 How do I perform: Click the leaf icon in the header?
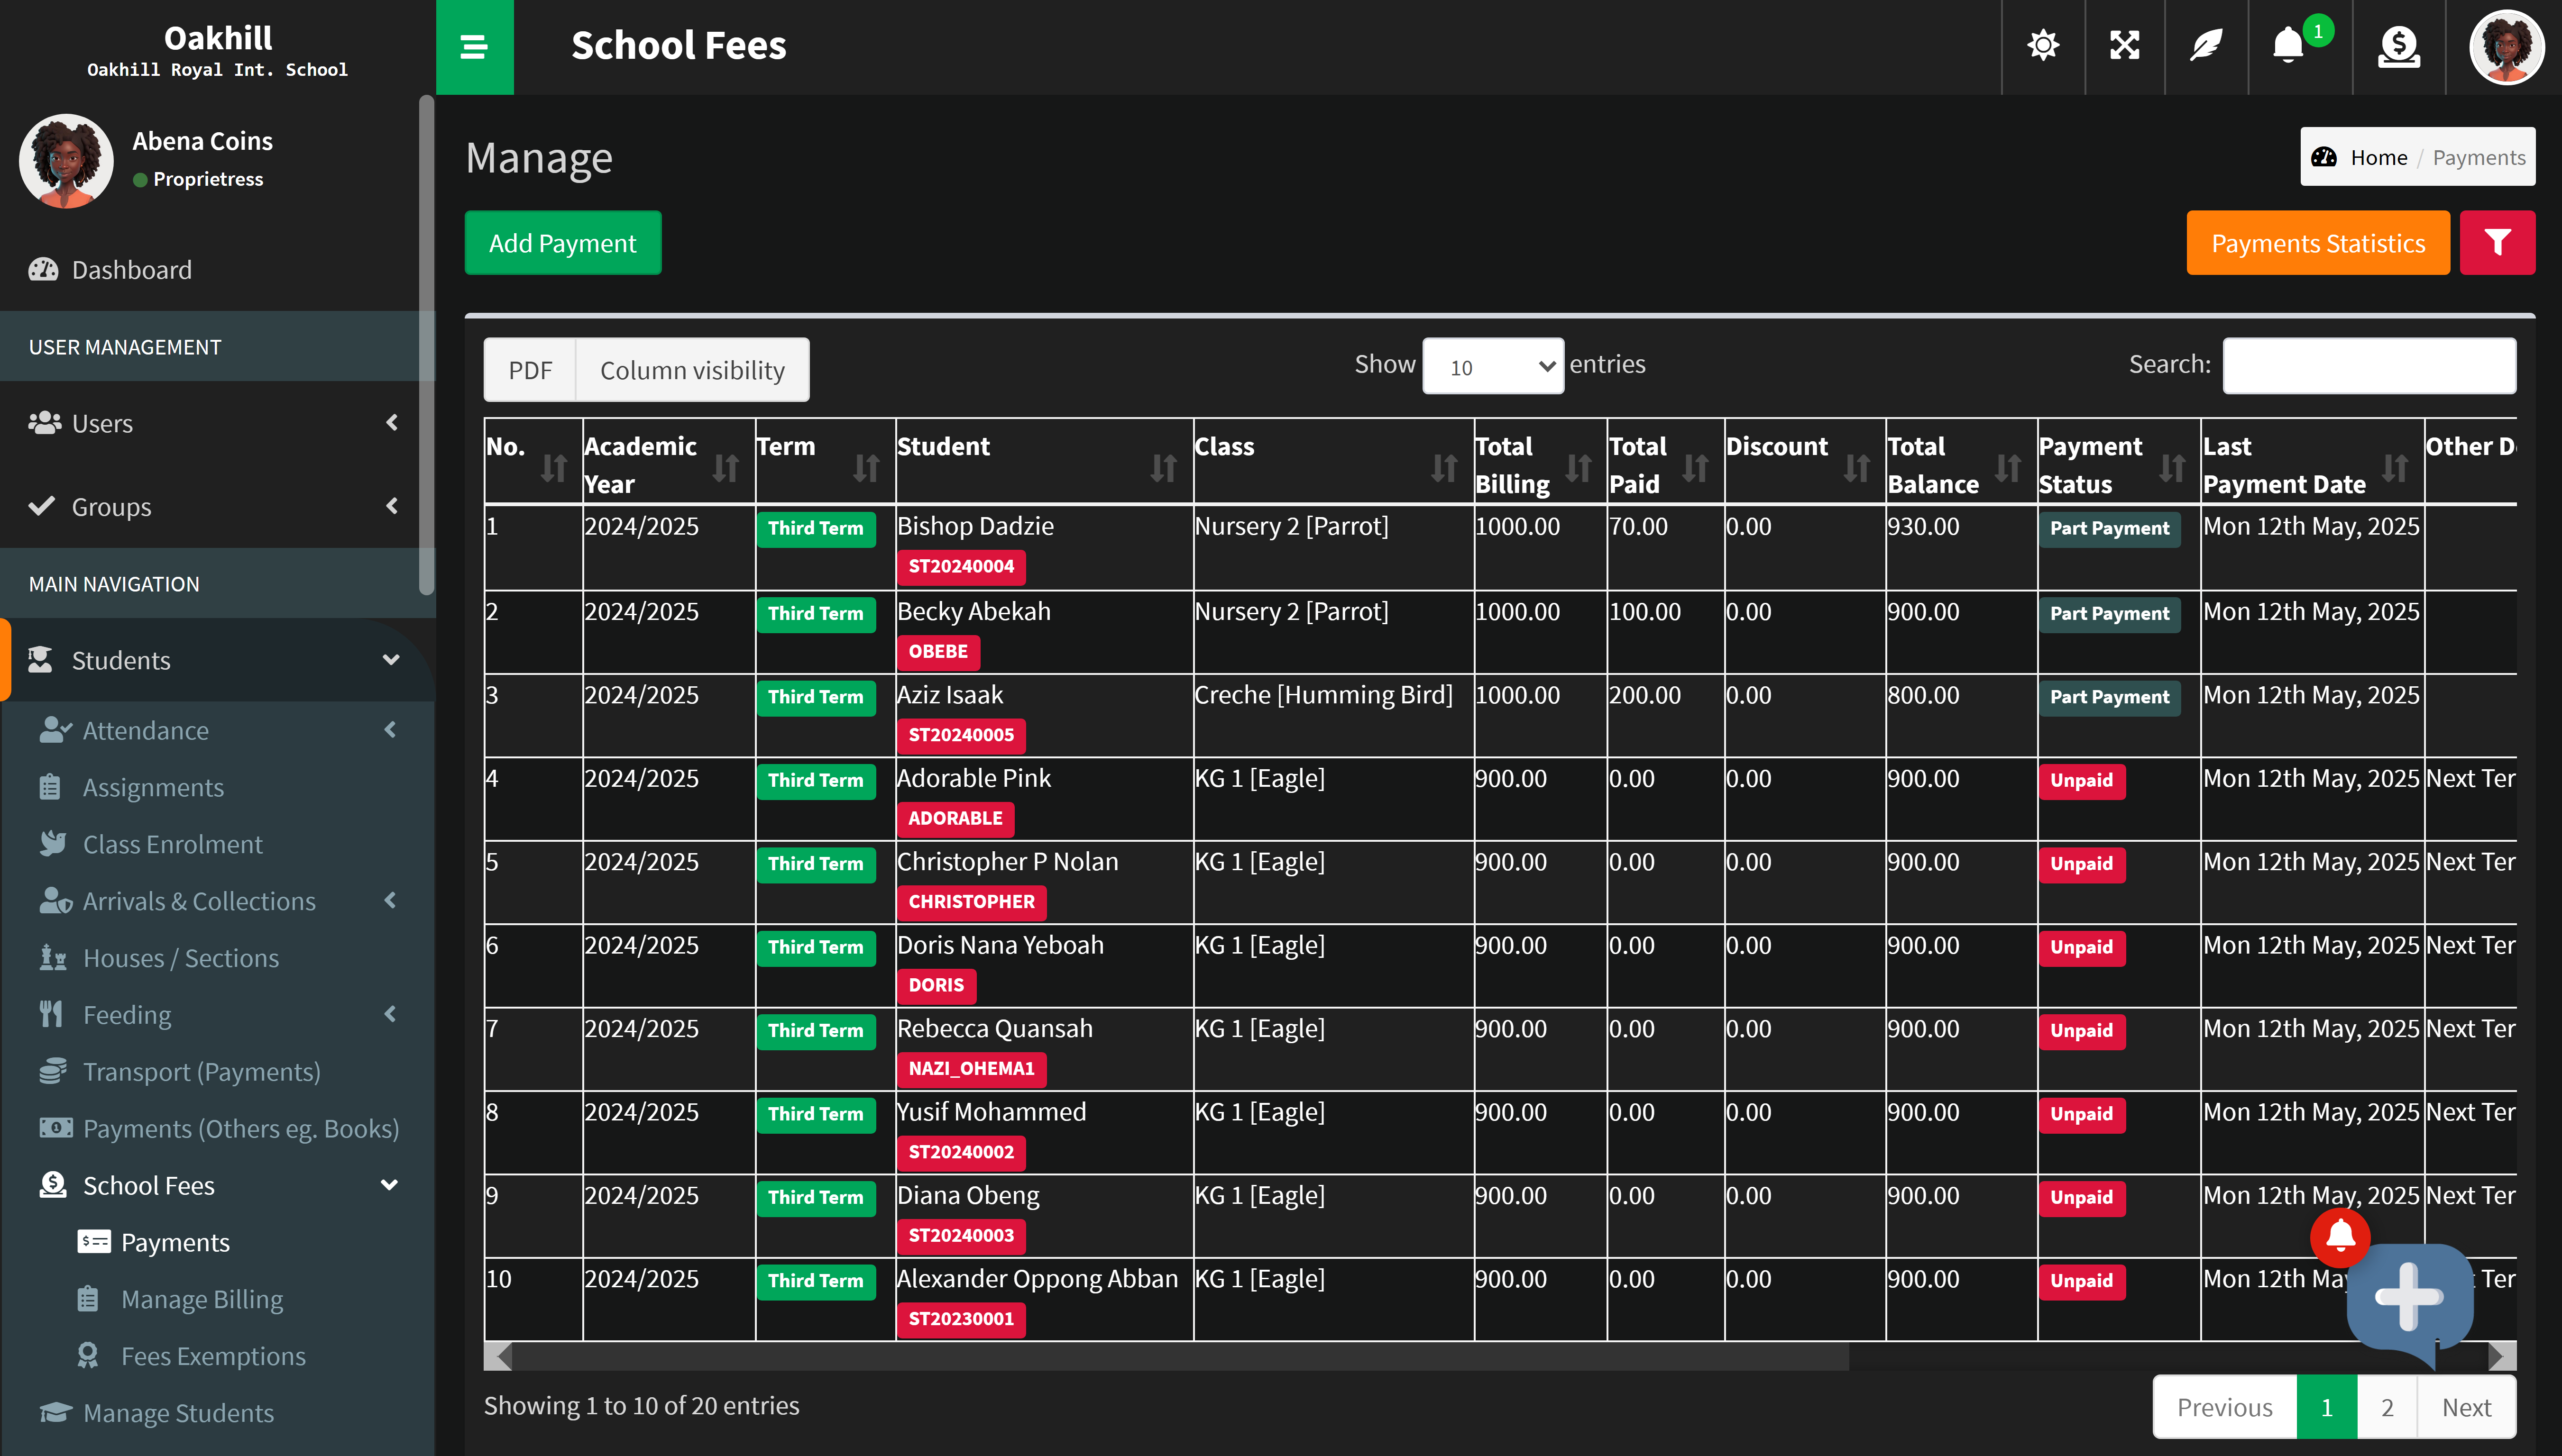pos(2206,46)
